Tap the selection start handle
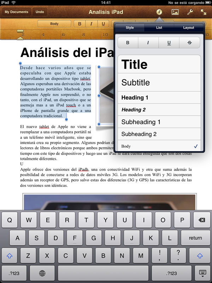This screenshot has height=283, width=212. (x=20, y=63)
